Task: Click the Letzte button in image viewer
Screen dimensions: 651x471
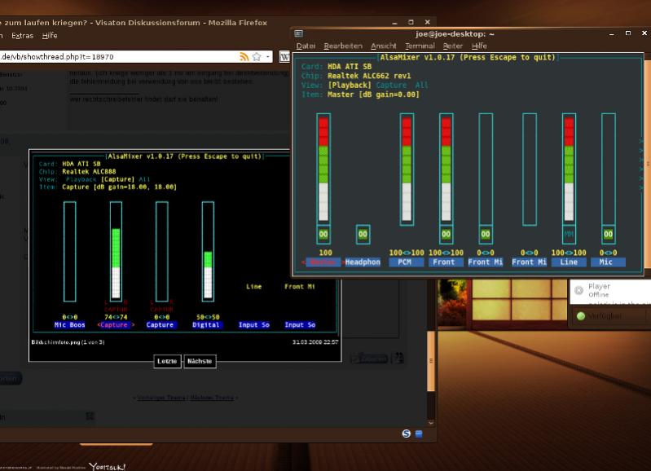Action: click(x=167, y=361)
